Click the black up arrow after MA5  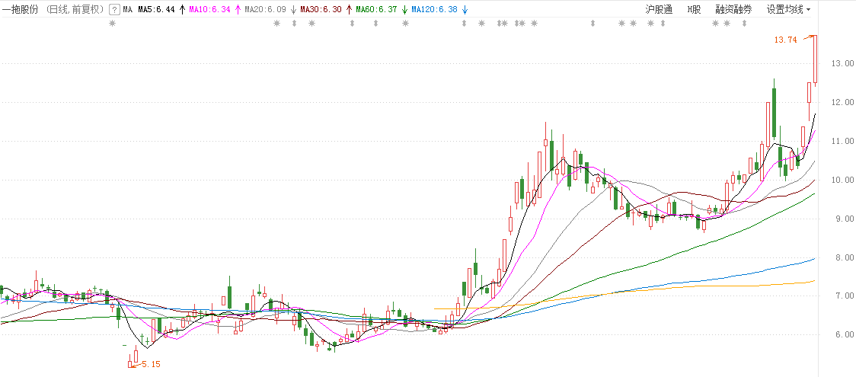182,10
